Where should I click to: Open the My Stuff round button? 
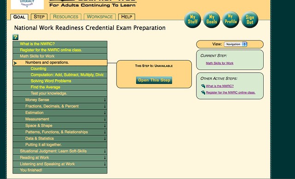(193, 19)
